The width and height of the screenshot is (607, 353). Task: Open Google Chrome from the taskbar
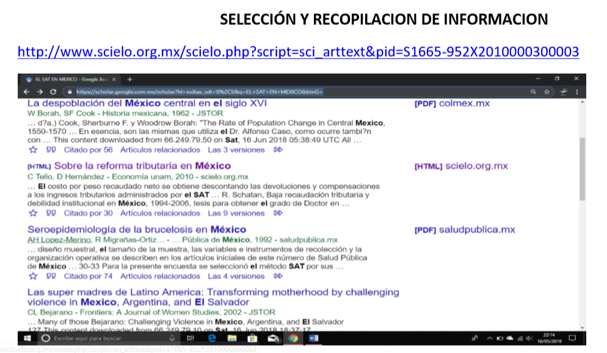click(x=293, y=338)
